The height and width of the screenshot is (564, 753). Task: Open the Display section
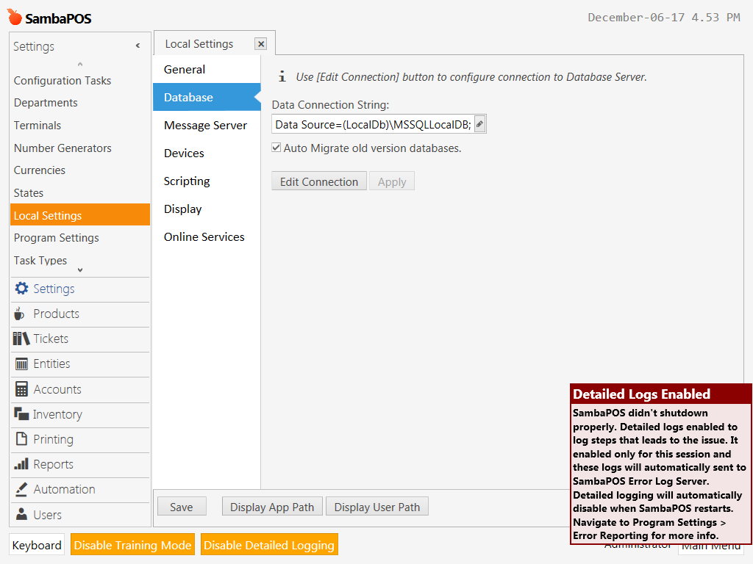(x=207, y=209)
